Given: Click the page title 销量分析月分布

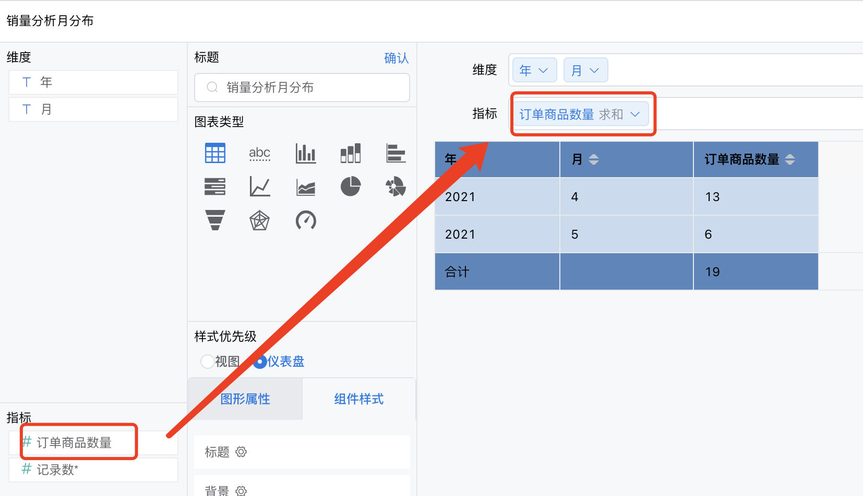Looking at the screenshot, I should [50, 21].
